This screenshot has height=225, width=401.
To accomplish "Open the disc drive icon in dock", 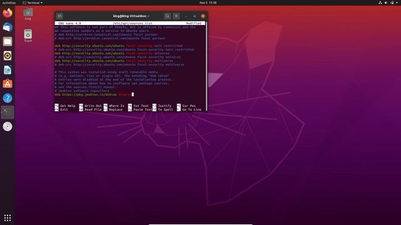I will coord(8,126).
